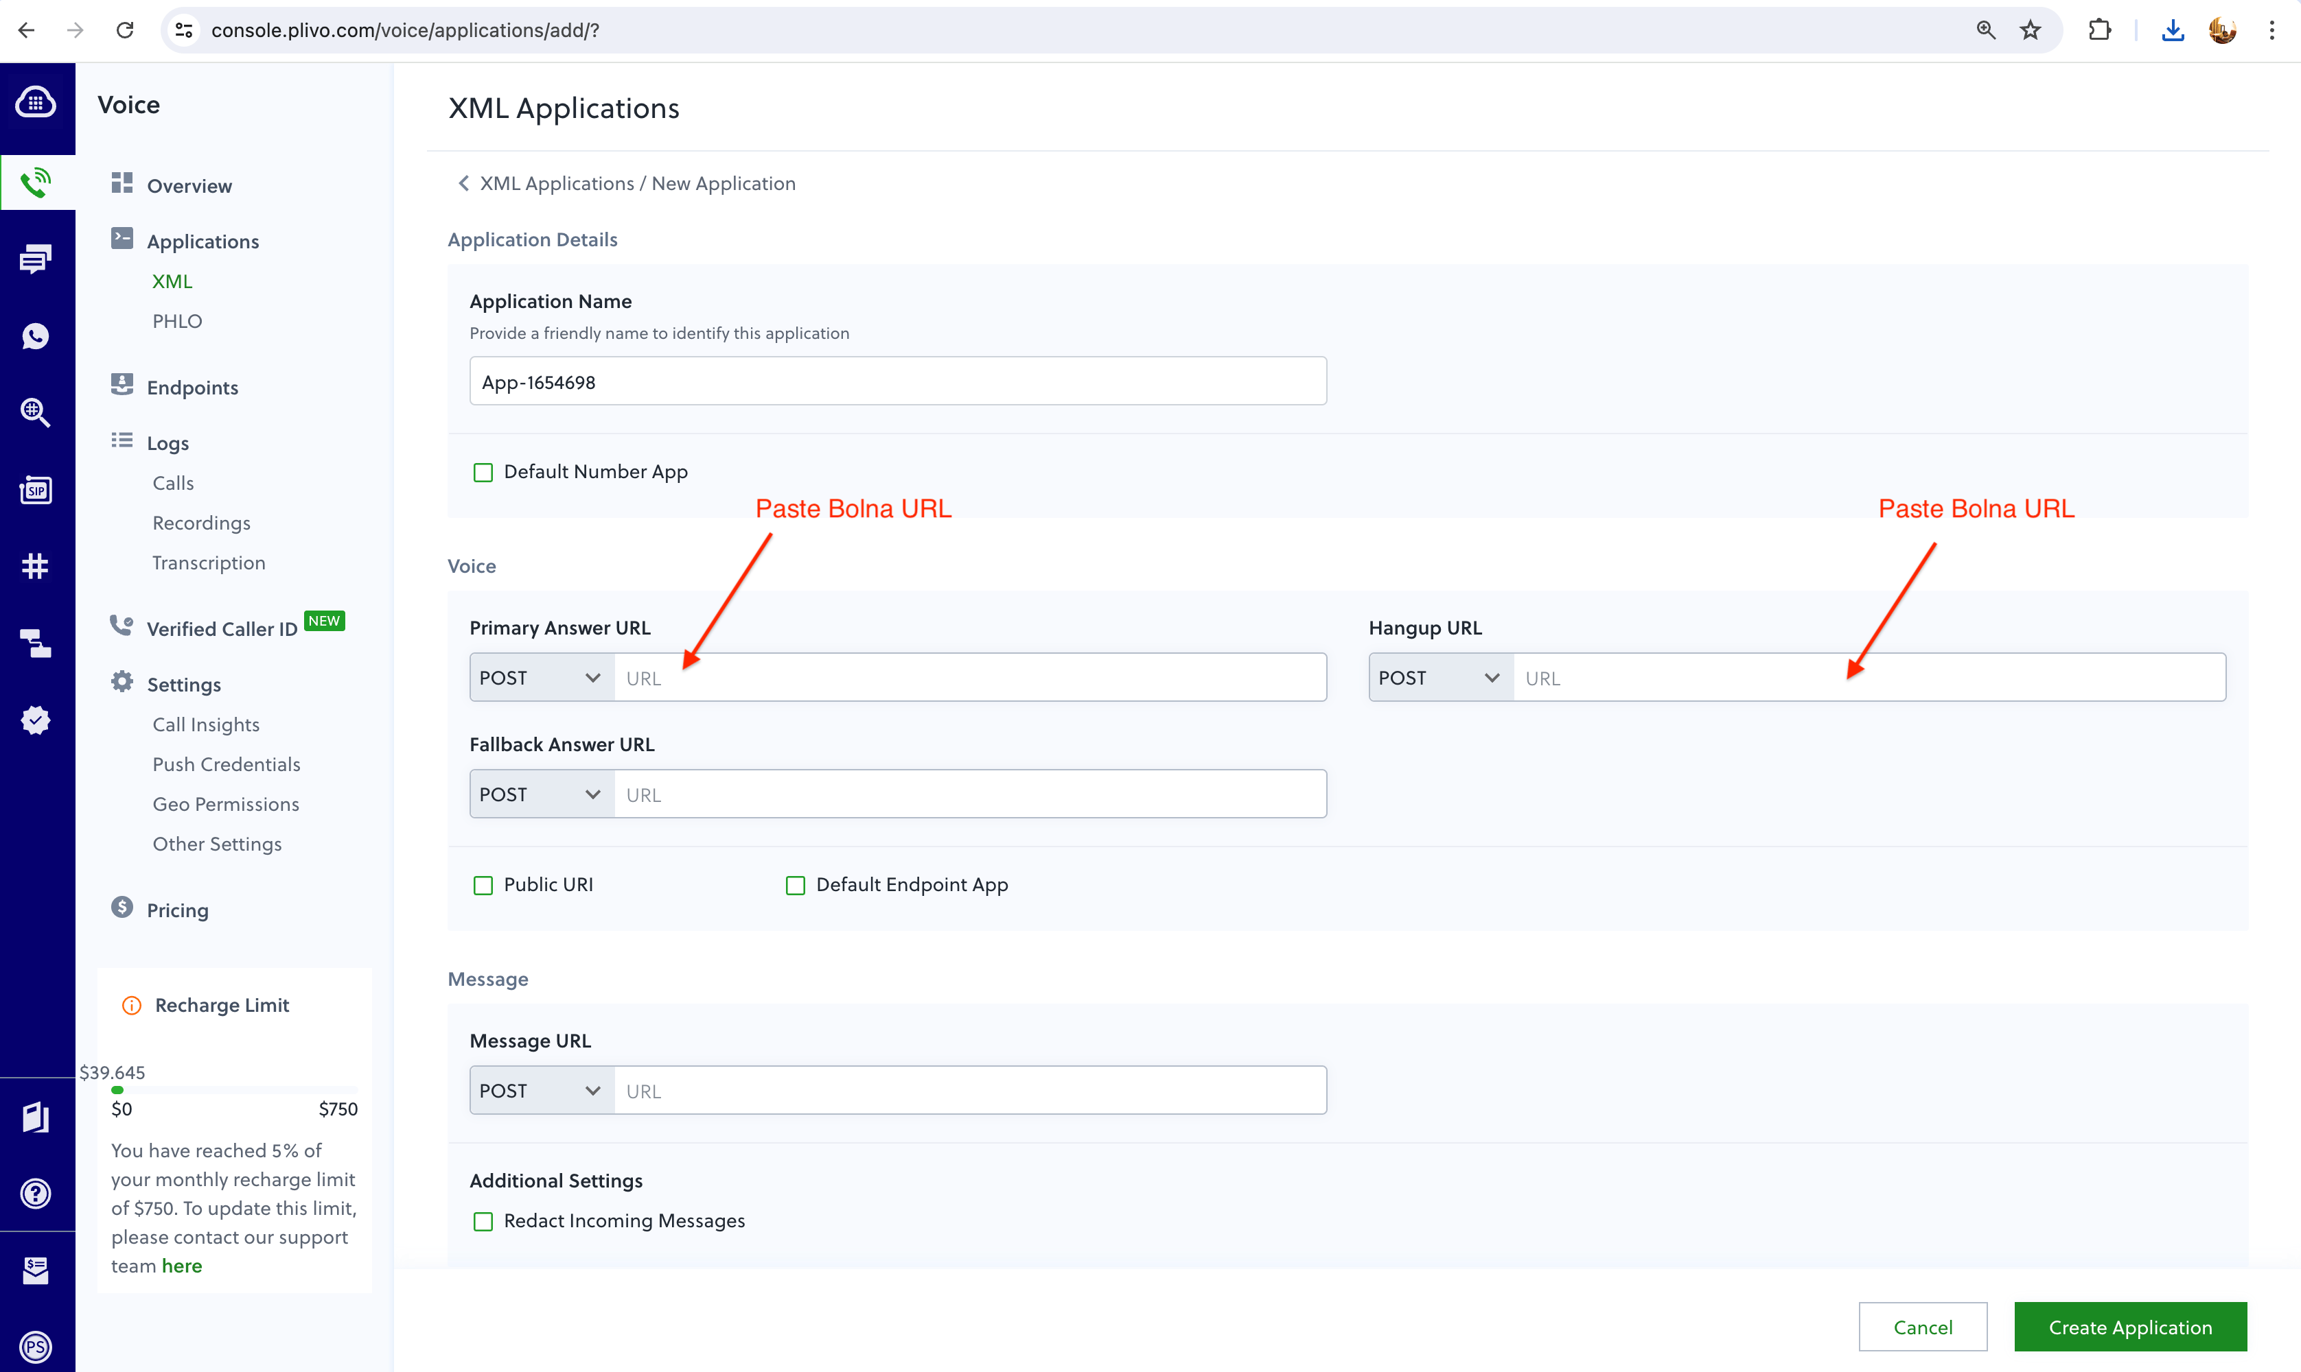Click the support team 'here' link
Viewport: 2301px width, 1372px height.
coord(181,1266)
